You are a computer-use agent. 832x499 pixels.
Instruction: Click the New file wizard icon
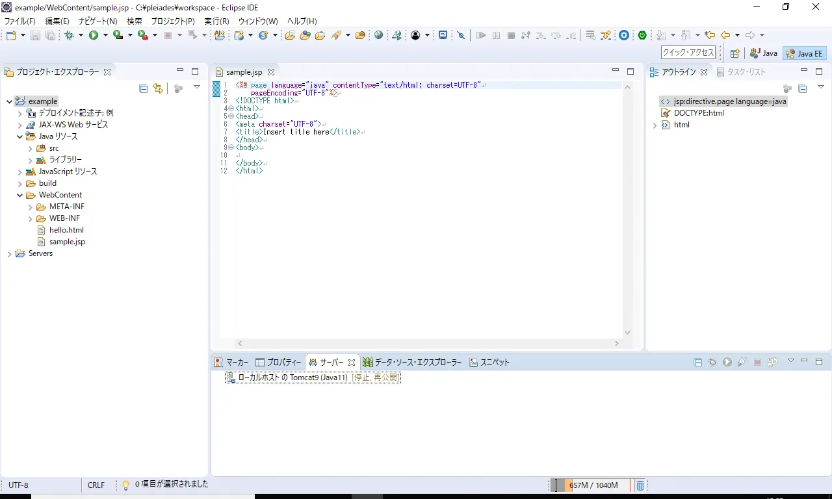[x=11, y=35]
